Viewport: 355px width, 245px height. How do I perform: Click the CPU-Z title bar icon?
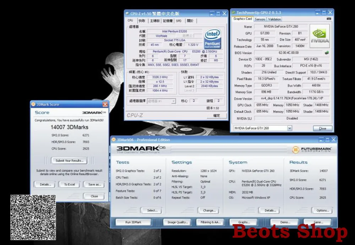tap(128, 13)
